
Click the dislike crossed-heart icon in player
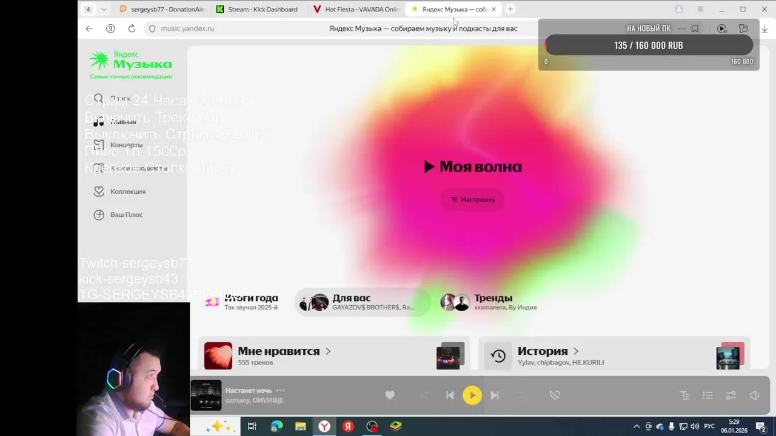click(554, 395)
